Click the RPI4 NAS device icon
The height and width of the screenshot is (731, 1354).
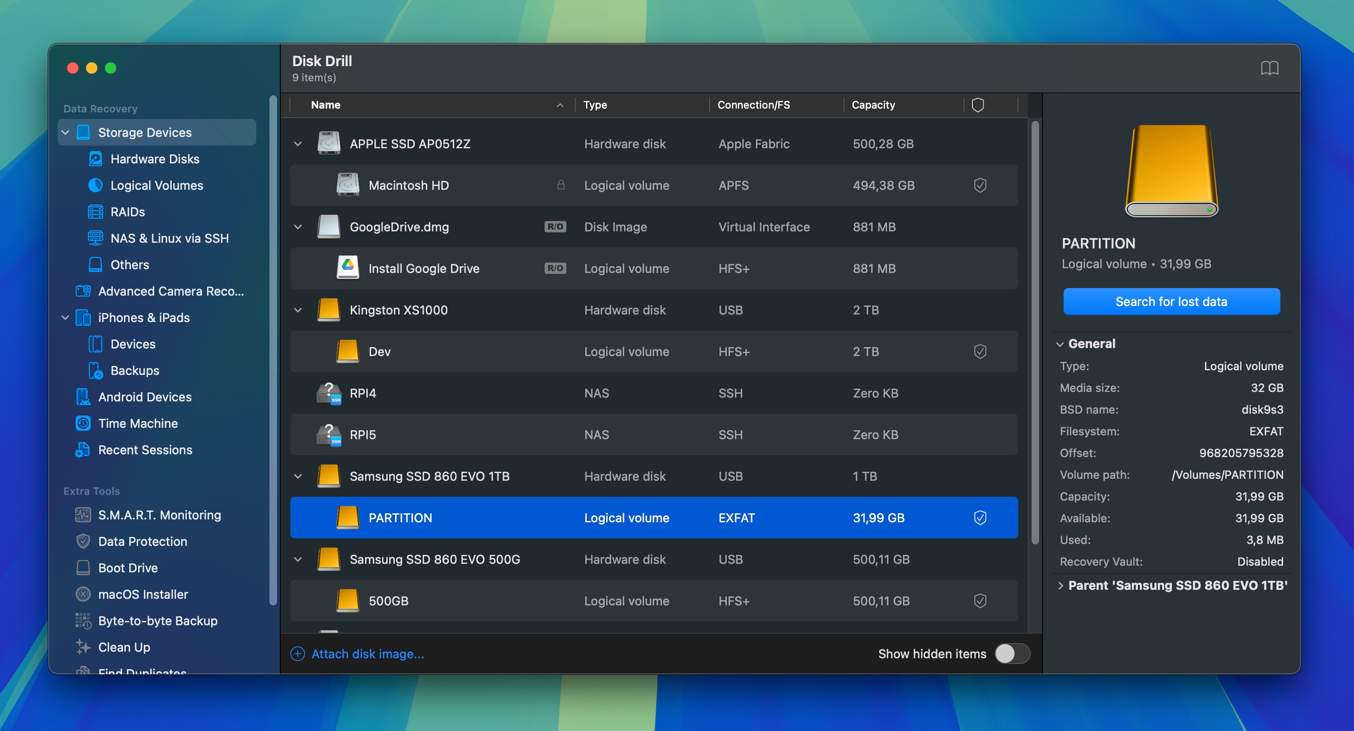[329, 393]
